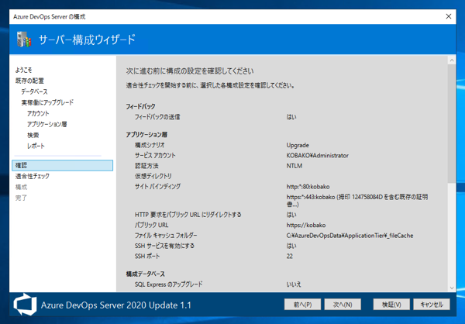Select the highlighted 確認 step
This screenshot has height=324, width=465.
click(x=62, y=165)
